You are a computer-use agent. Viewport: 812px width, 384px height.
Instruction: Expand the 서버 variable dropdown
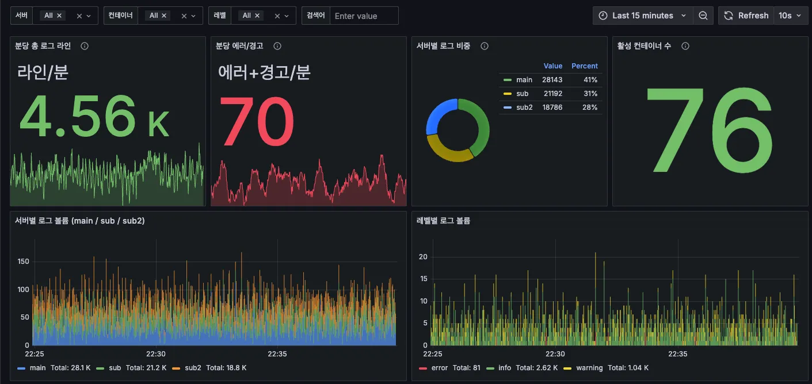point(89,16)
